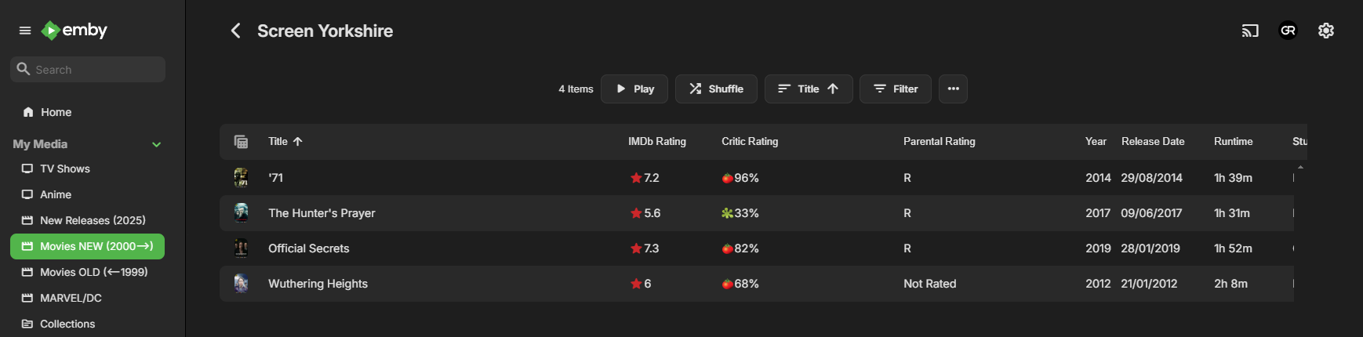Sort by Runtime column header

click(x=1234, y=142)
